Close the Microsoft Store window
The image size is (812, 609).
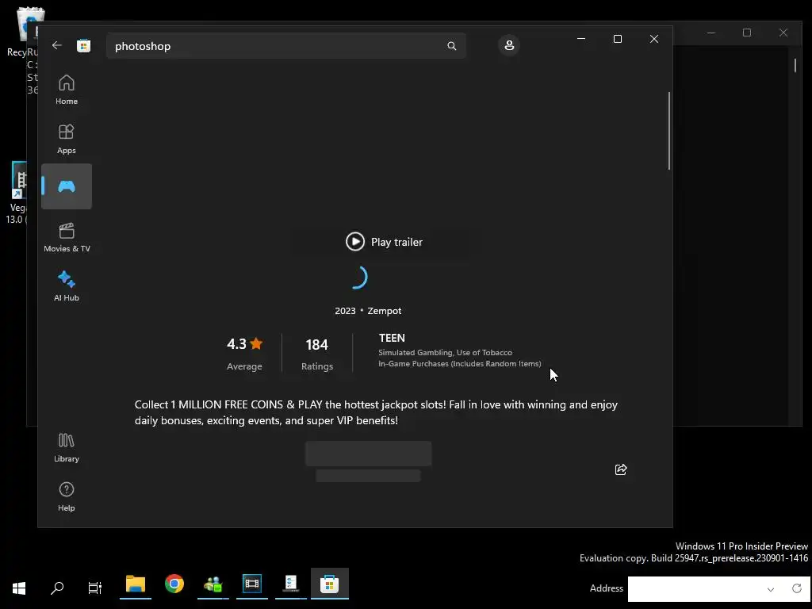(654, 39)
